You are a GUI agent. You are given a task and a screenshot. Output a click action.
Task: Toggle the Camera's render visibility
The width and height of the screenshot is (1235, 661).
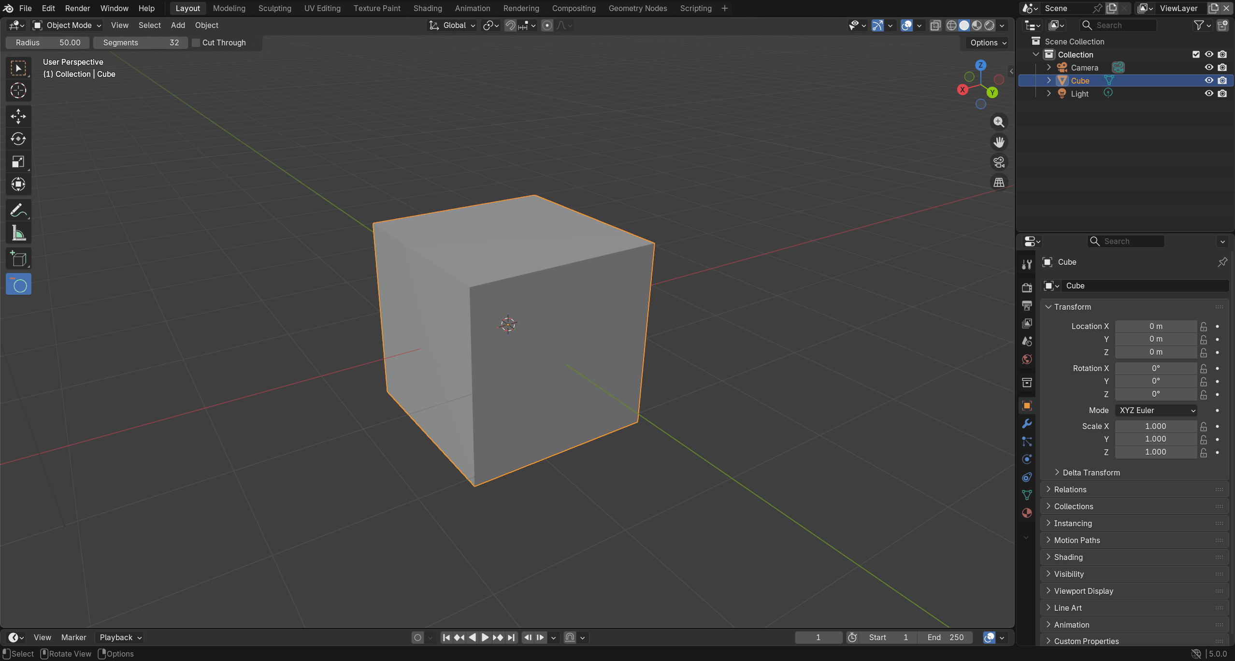tap(1223, 67)
